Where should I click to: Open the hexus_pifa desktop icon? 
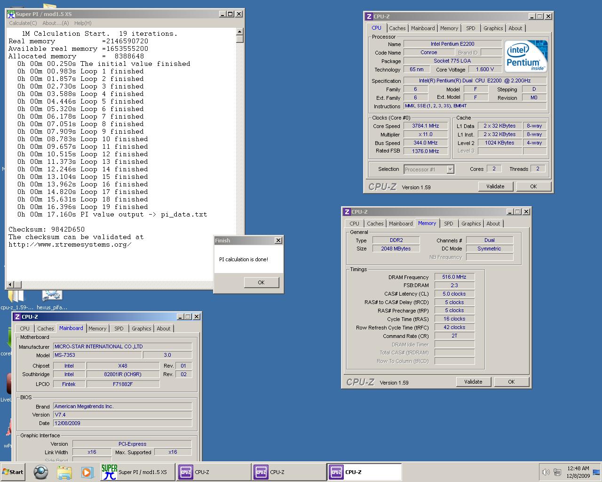pyautogui.click(x=52, y=298)
